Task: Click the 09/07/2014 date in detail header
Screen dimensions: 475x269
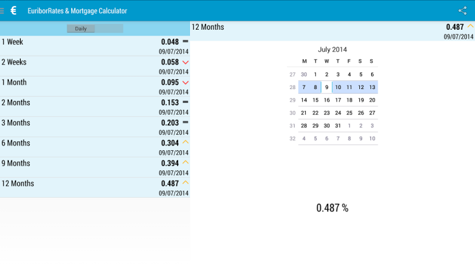Action: click(458, 37)
